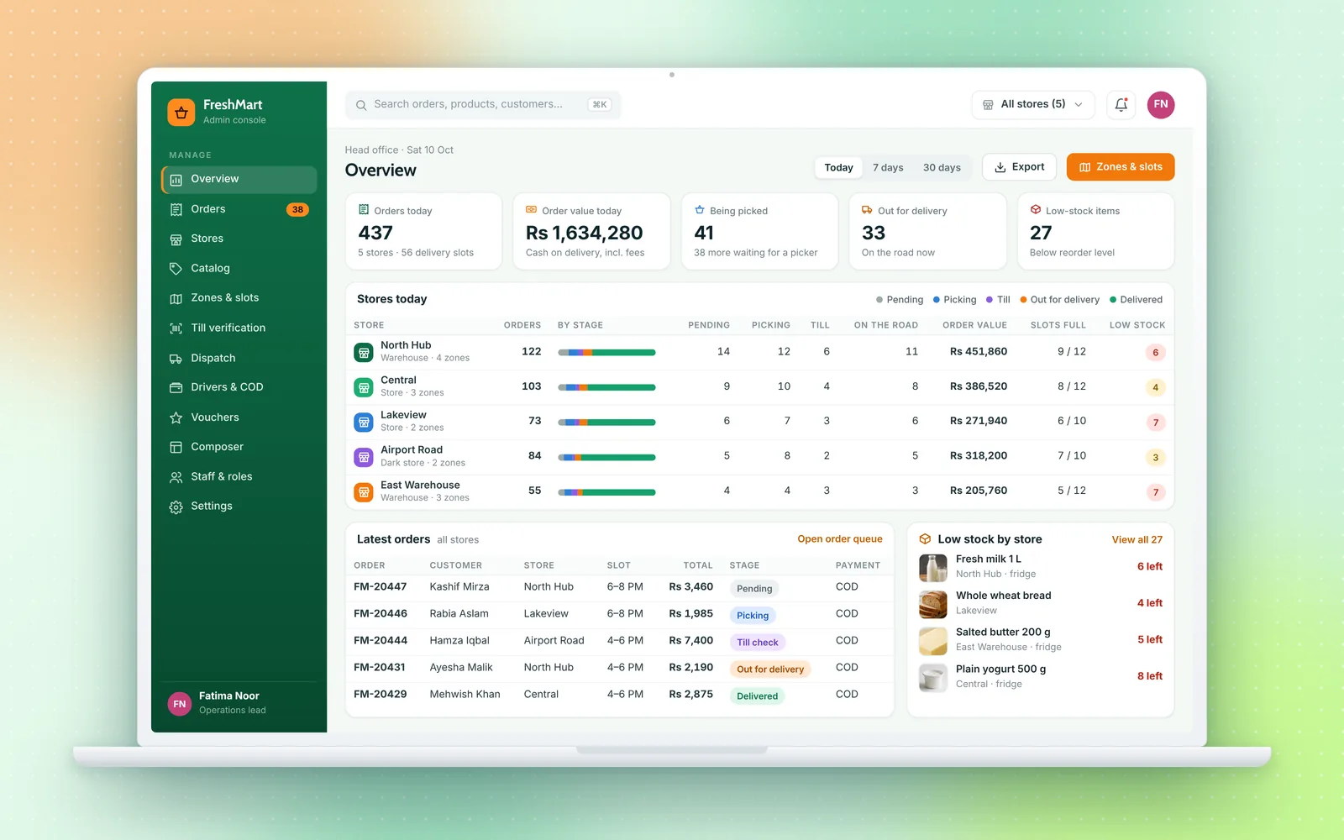Switch to 7 days range

888,168
